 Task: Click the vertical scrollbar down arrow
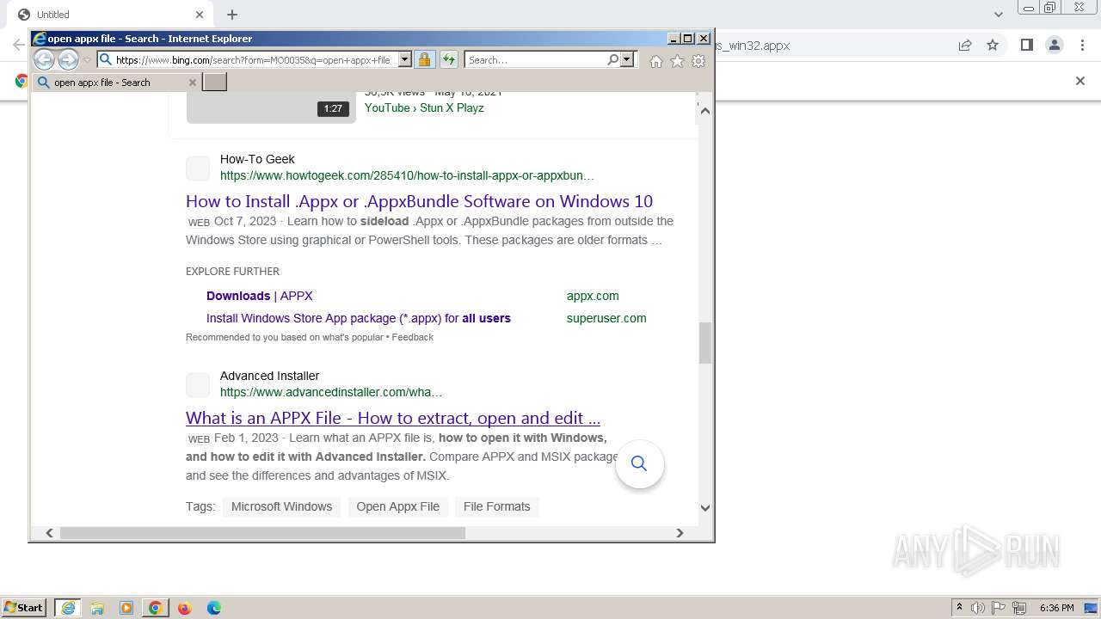click(704, 507)
